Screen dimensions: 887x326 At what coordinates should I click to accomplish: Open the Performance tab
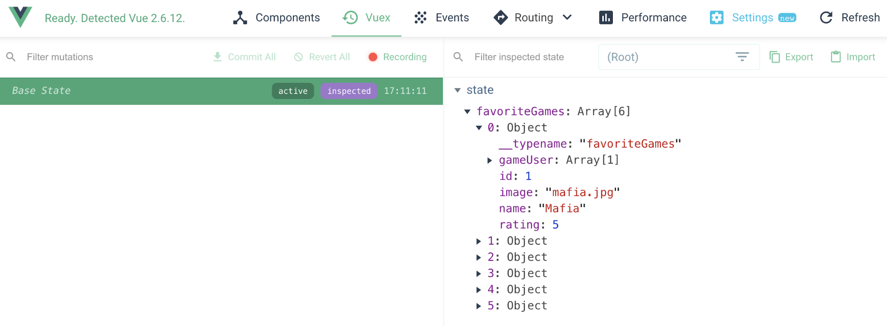coord(643,18)
